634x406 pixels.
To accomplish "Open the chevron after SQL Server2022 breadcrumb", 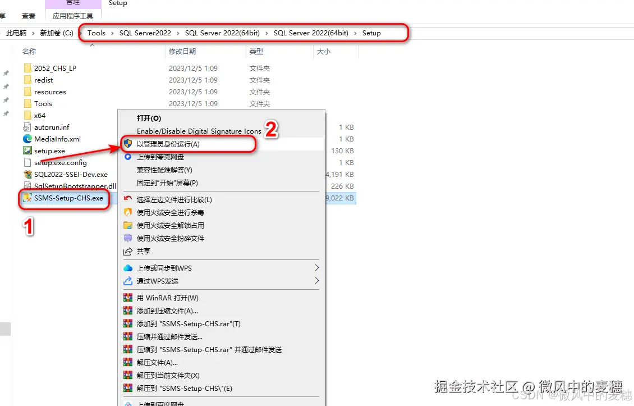I will tap(178, 33).
